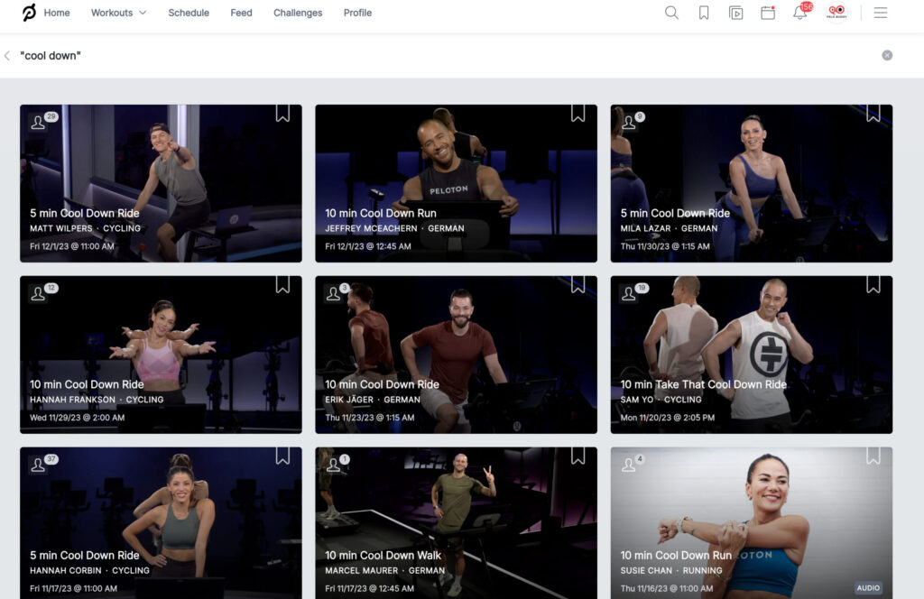924x599 pixels.
Task: View friends icon on Sam Yo ride
Action: (629, 293)
